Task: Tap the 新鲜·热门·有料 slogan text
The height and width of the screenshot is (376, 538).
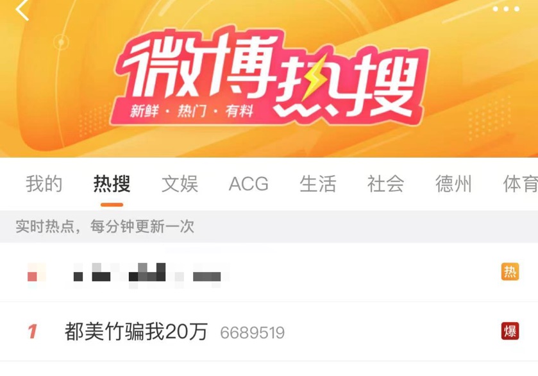Action: pyautogui.click(x=192, y=111)
